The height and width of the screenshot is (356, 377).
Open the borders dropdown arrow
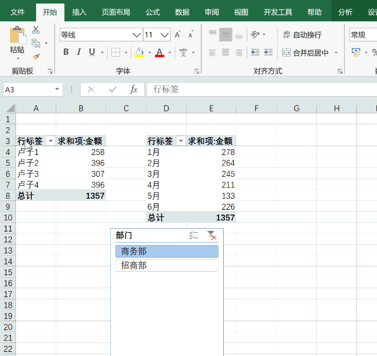(125, 52)
